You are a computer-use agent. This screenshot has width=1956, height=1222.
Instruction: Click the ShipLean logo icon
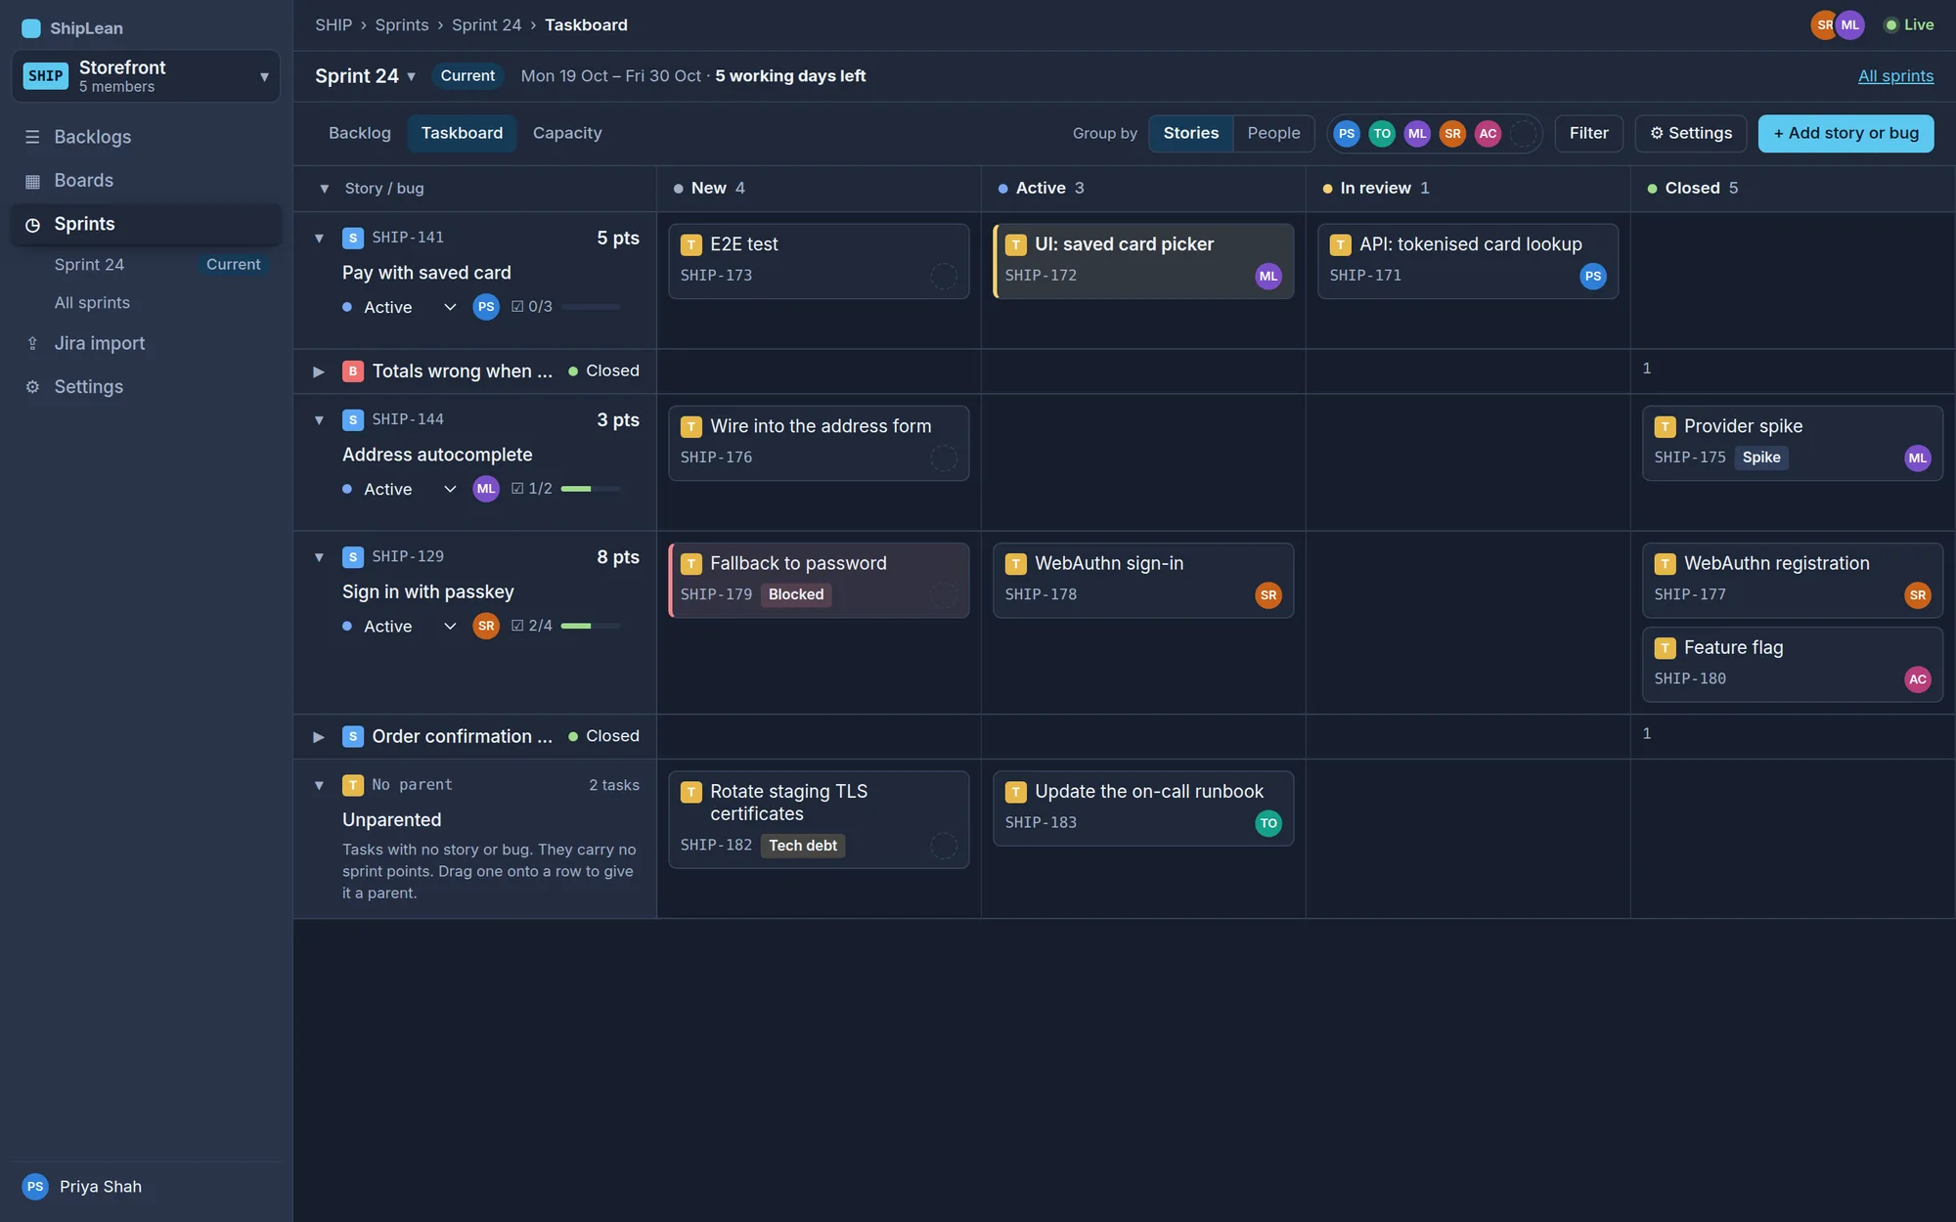(x=31, y=27)
